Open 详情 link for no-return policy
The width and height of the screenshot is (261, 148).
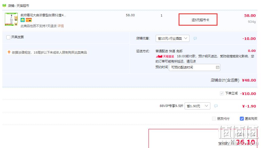pyautogui.click(x=61, y=26)
